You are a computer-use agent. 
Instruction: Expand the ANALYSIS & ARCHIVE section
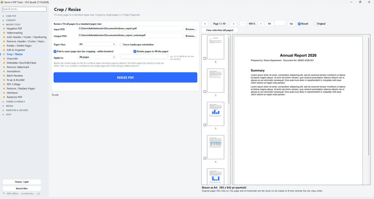[x=17, y=110]
